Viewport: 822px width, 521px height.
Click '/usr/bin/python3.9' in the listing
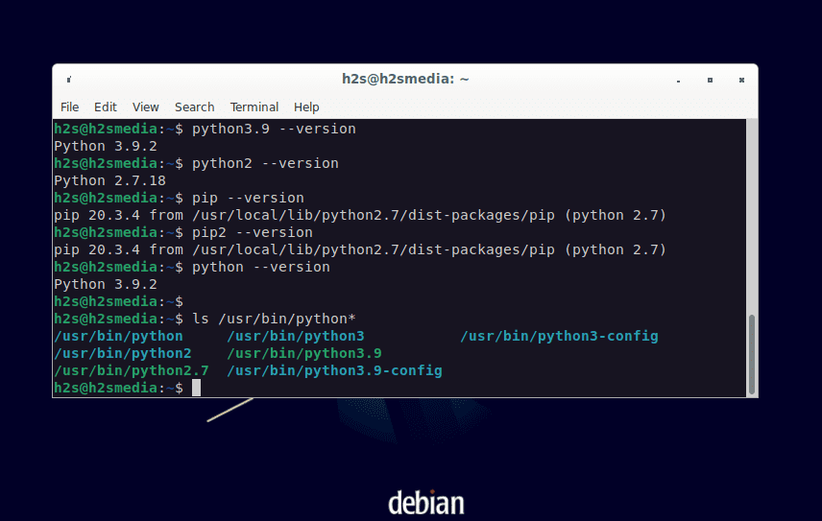304,353
